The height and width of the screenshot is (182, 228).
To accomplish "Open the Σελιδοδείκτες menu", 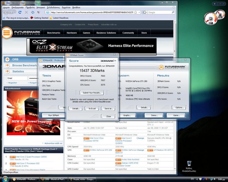I will pyautogui.click(x=53, y=7).
